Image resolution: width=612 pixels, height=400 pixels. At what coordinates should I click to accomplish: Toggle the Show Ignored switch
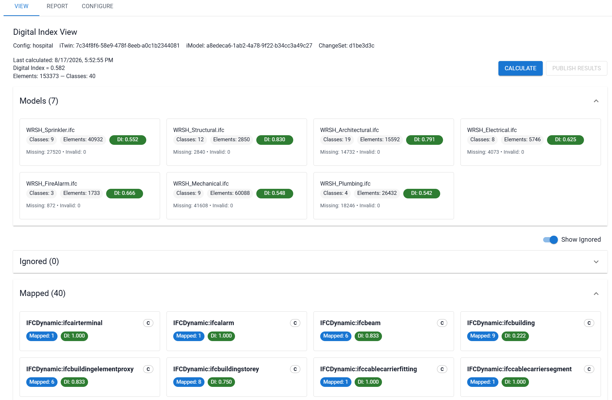pyautogui.click(x=551, y=240)
